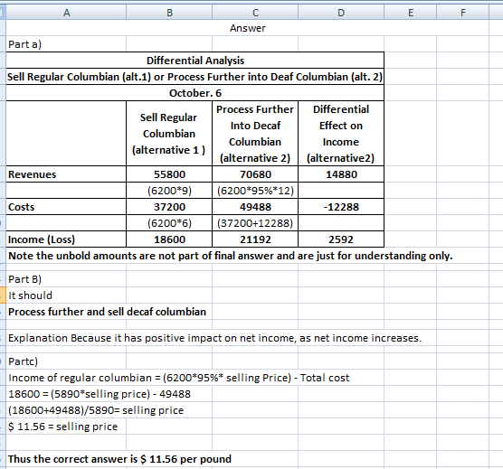Image resolution: width=503 pixels, height=469 pixels.
Task: Click the income value 21192
Action: pyautogui.click(x=255, y=239)
